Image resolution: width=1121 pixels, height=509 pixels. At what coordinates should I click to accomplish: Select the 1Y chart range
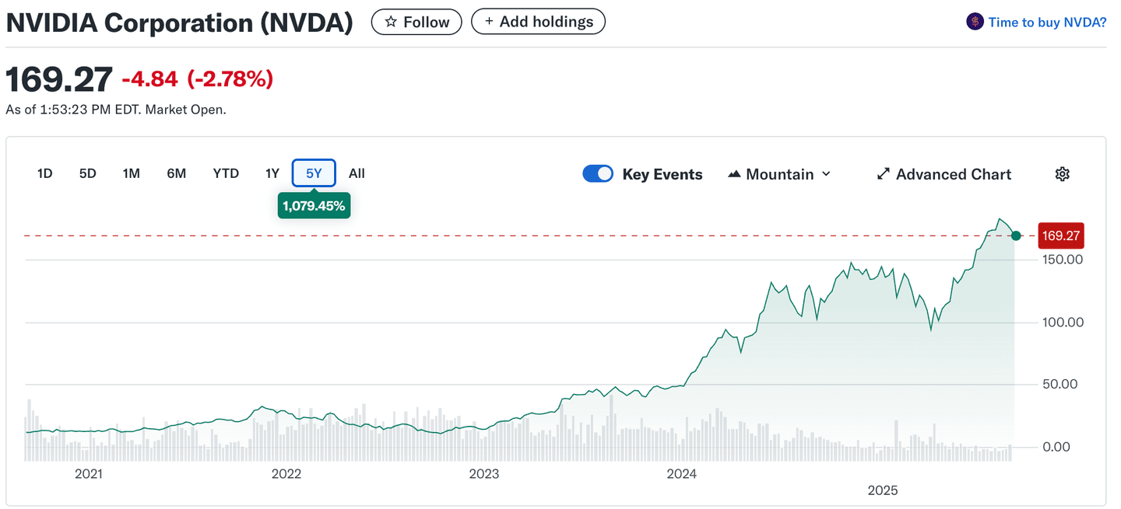[x=272, y=173]
